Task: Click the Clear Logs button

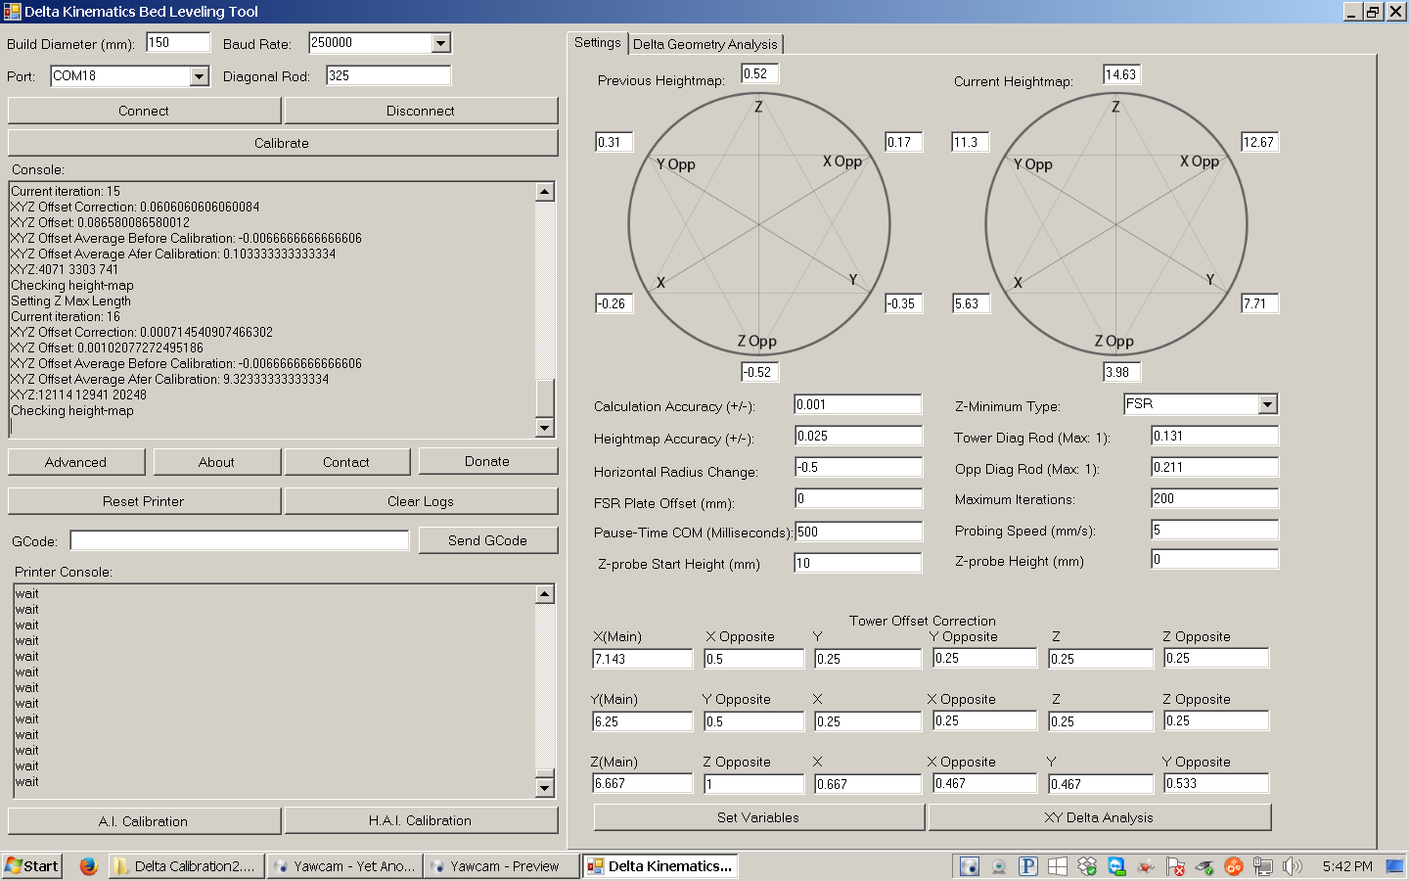Action: [x=421, y=501]
